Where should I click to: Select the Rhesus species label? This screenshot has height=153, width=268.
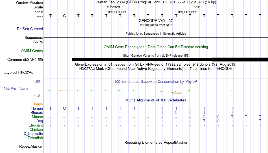pyautogui.click(x=37, y=112)
